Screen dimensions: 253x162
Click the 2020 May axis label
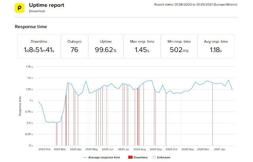click(91, 149)
